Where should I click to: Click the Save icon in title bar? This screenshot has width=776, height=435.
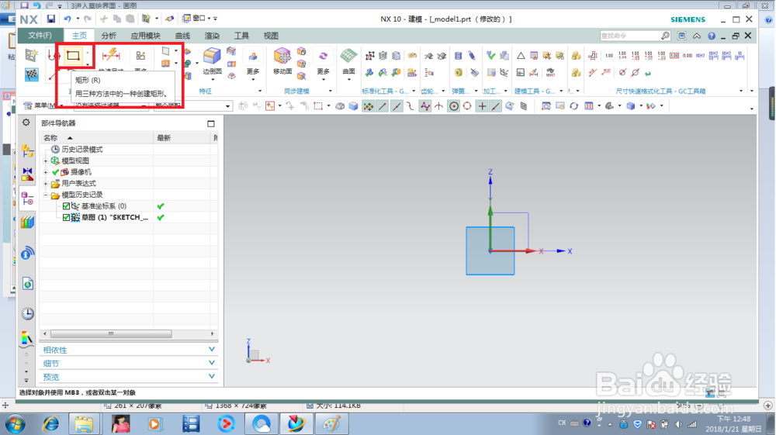[x=51, y=19]
